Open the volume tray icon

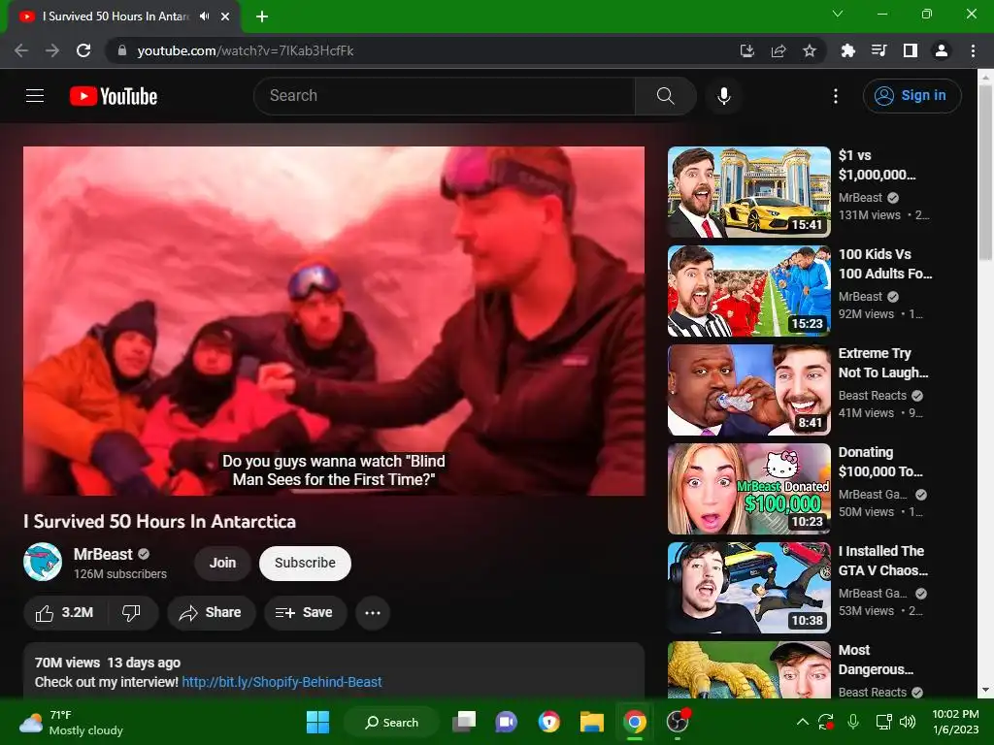click(908, 722)
